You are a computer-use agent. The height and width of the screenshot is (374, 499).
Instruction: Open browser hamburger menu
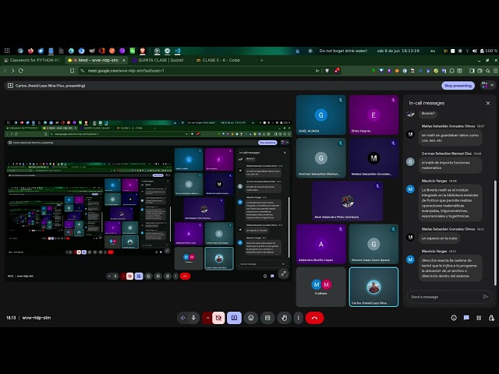pos(496,71)
